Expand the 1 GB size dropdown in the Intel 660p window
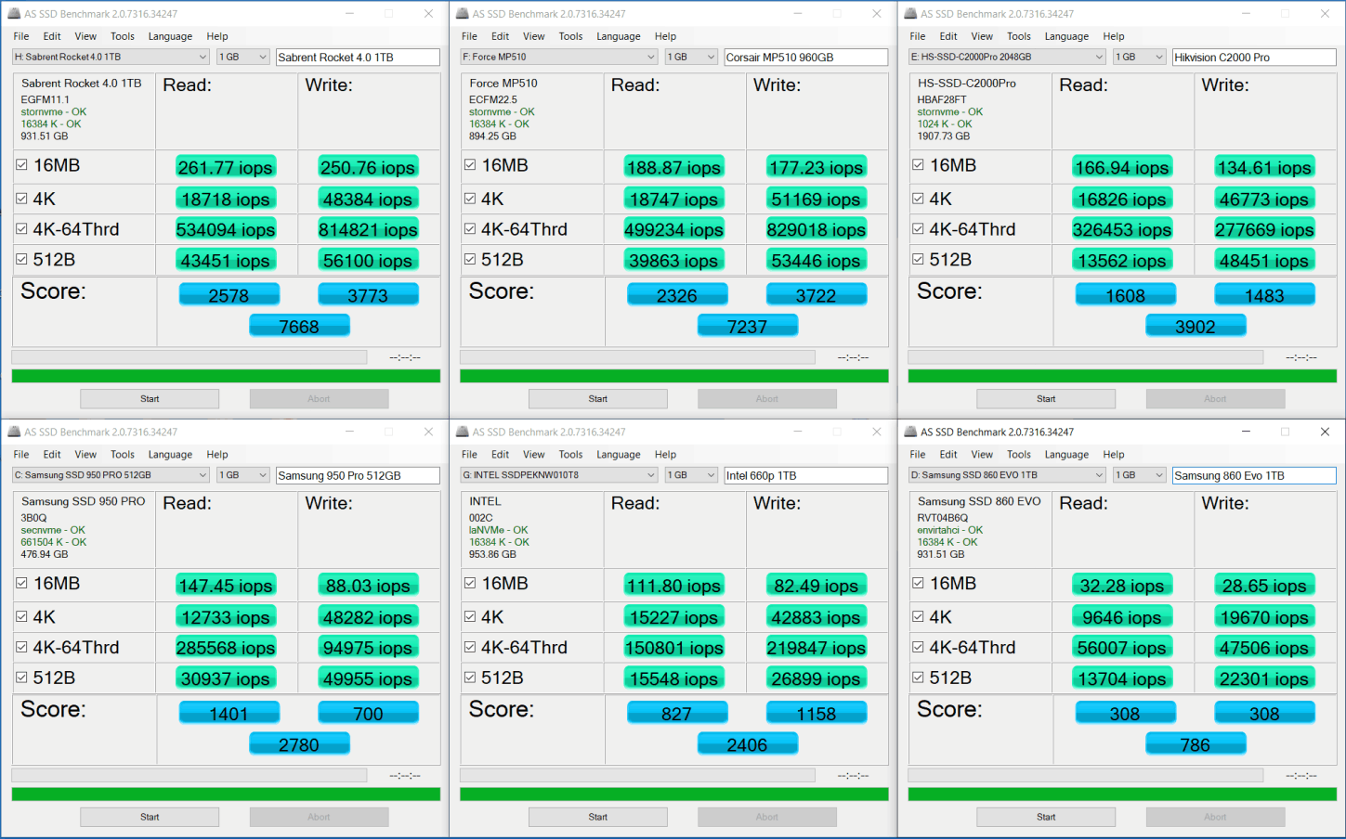 (691, 475)
